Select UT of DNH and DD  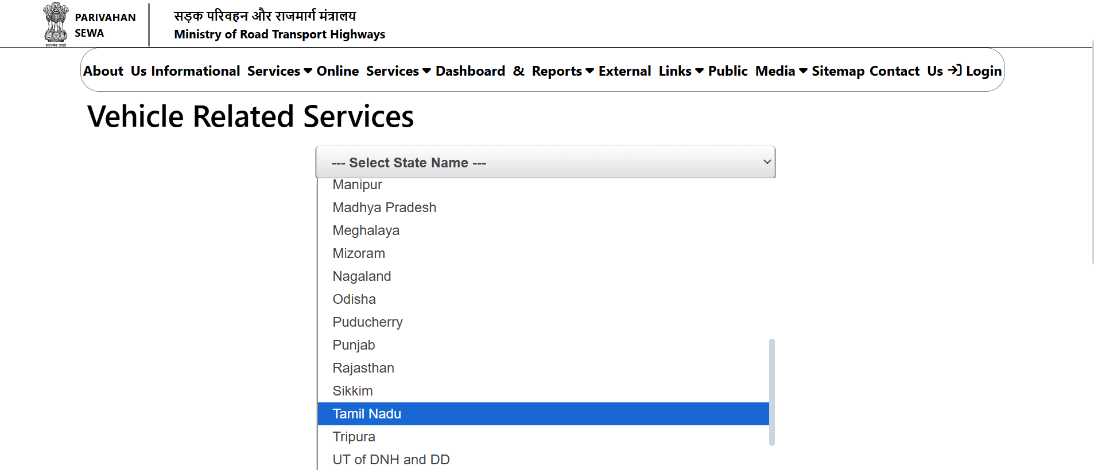543,460
